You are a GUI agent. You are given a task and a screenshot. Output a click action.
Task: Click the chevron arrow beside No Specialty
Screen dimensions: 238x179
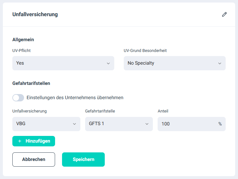220,63
